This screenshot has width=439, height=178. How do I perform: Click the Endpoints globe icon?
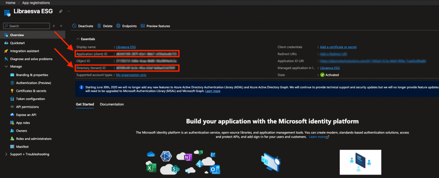click(x=118, y=26)
